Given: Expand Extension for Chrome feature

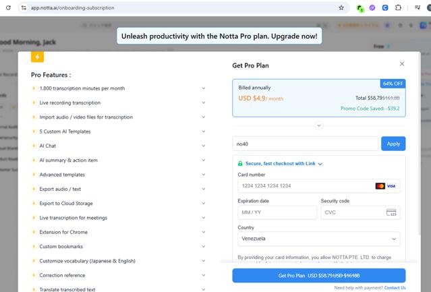Looking at the screenshot, I should pyautogui.click(x=204, y=232).
